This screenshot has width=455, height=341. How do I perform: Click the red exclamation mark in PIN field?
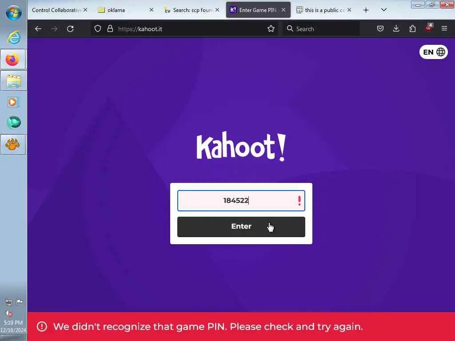tap(299, 201)
